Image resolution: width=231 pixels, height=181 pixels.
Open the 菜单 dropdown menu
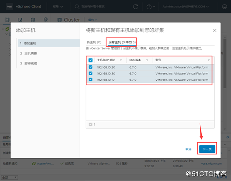click(58, 7)
